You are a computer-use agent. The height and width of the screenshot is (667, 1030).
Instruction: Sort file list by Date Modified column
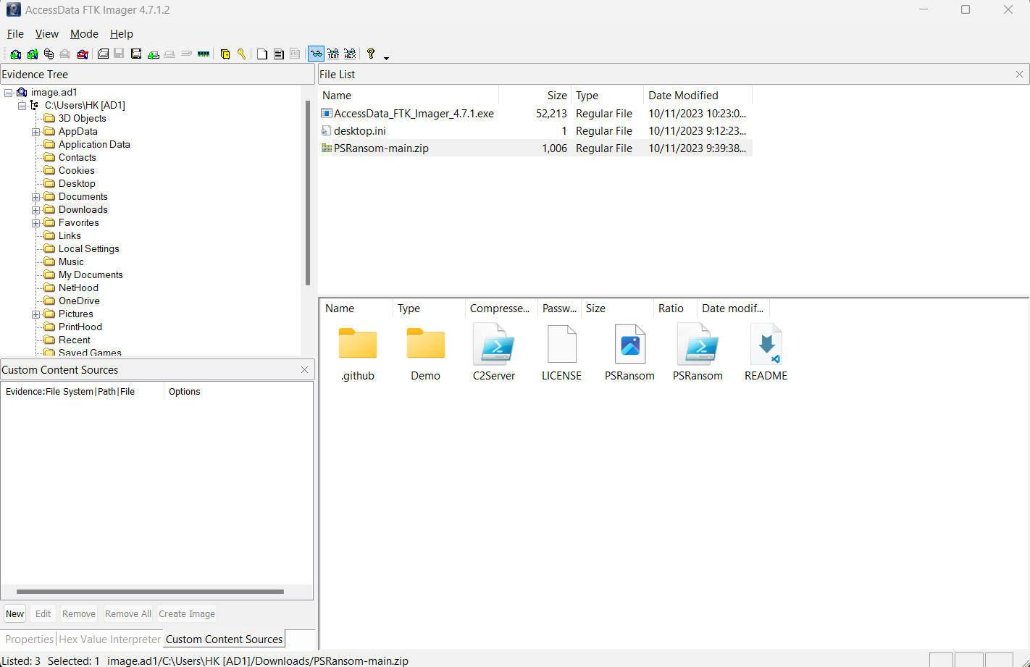(x=698, y=96)
